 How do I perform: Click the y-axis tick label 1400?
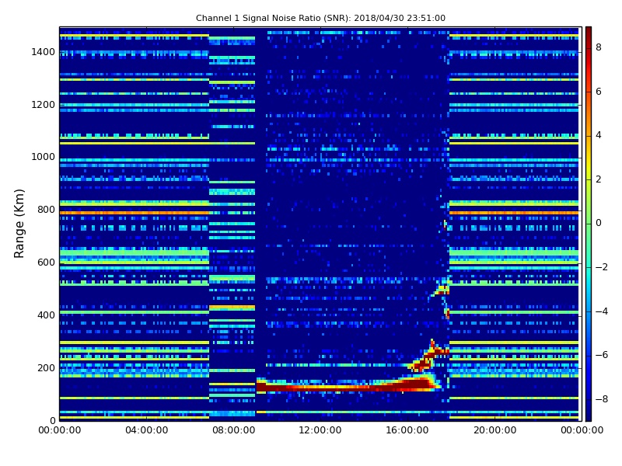point(44,52)
